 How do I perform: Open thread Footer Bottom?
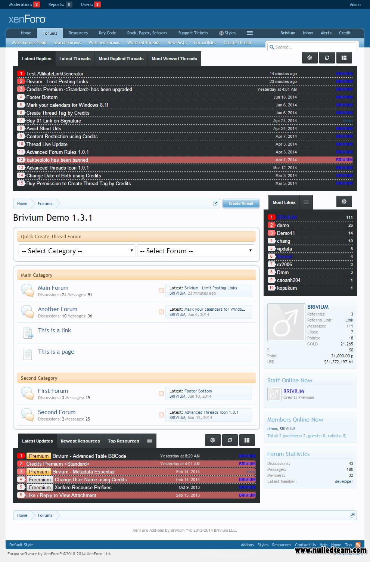pos(42,97)
